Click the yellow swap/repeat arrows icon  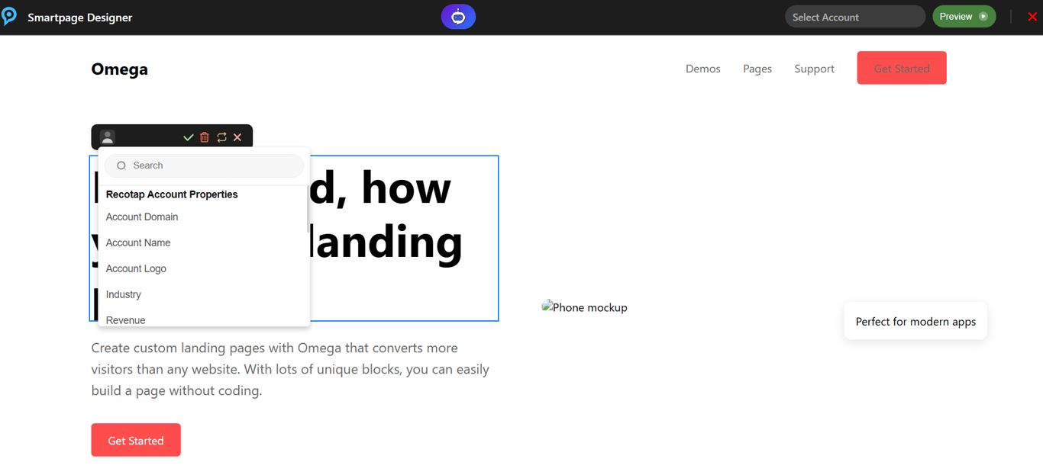pyautogui.click(x=221, y=137)
